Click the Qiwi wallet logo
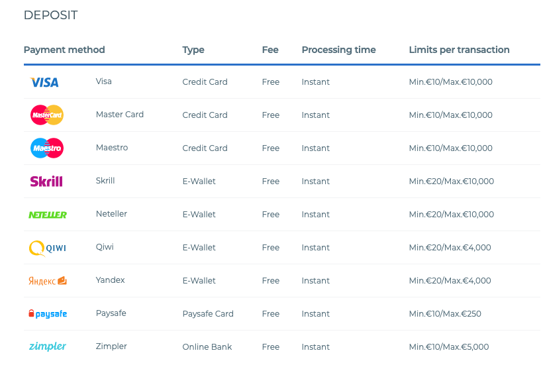The image size is (541, 365). tap(47, 248)
